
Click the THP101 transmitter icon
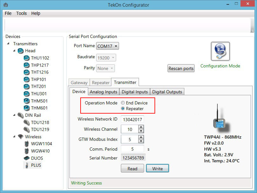[26, 79]
